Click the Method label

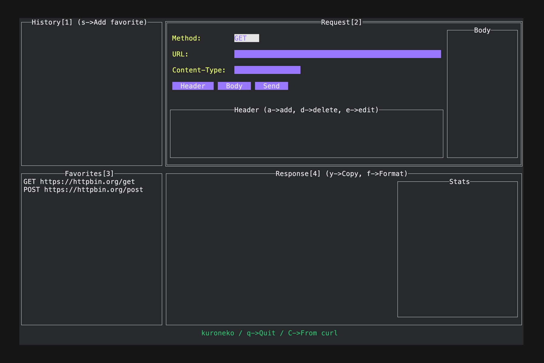click(x=186, y=38)
